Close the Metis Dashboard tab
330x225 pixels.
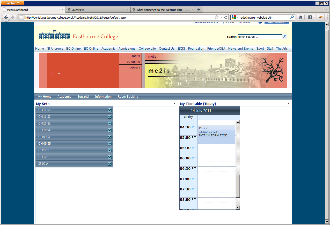63,10
